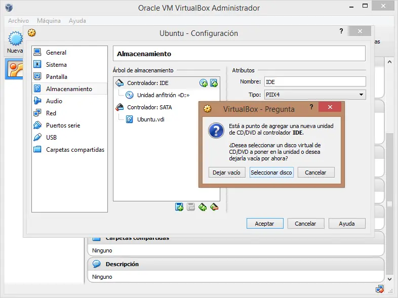Click the Pantalla display icon
This screenshot has width=398, height=298.
[37, 76]
